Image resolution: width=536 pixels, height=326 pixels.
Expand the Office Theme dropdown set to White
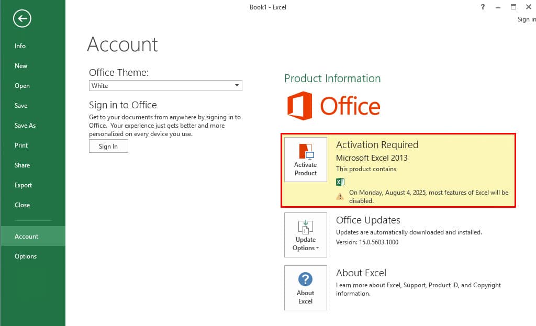[x=165, y=85]
